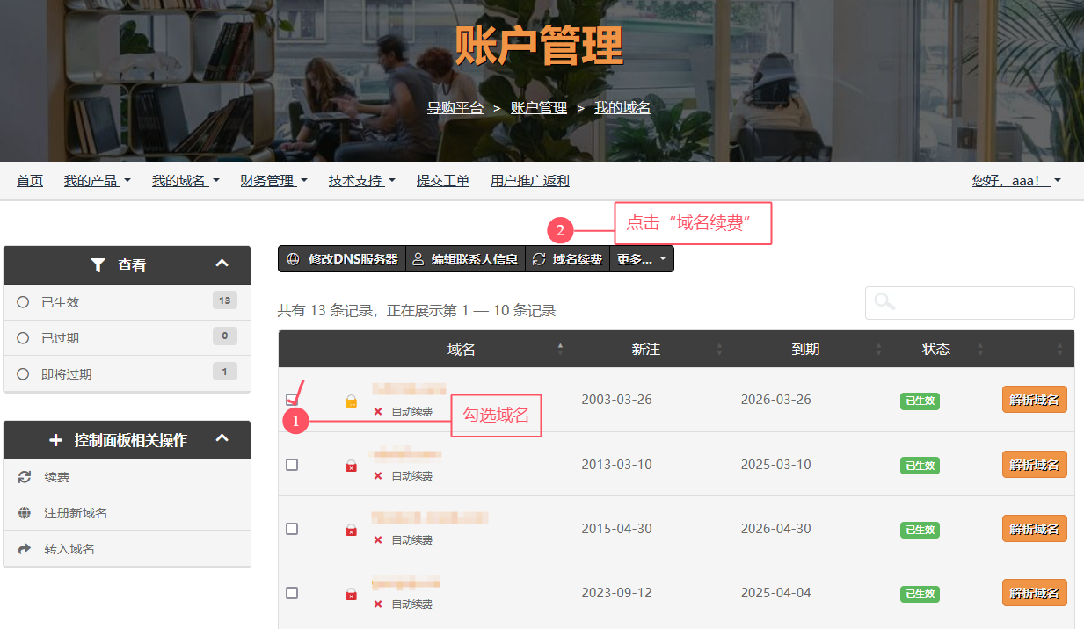
Task: Click 解析域名 button in first row
Action: (1034, 400)
